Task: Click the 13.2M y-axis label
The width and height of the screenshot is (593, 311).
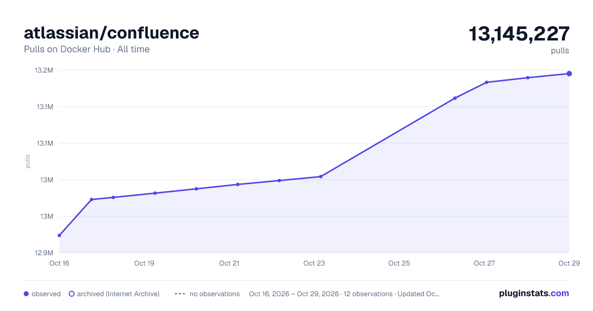Action: point(43,70)
